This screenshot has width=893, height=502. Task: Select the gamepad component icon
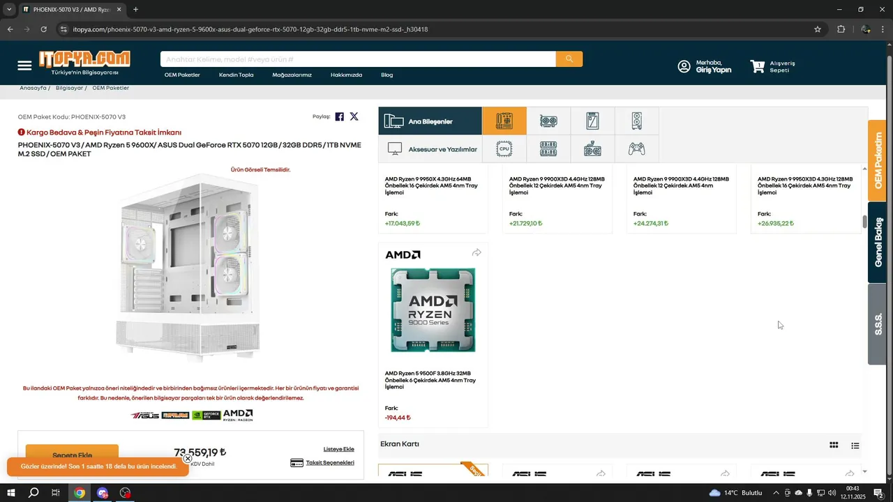(636, 149)
